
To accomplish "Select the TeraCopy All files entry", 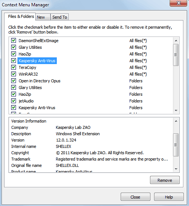I will [27, 67].
